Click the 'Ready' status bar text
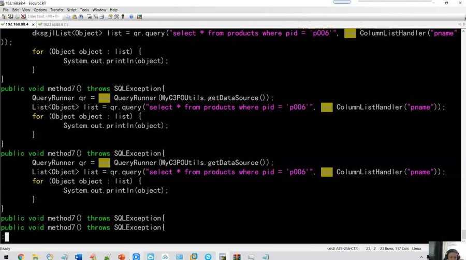The image size is (466, 260). 5,249
